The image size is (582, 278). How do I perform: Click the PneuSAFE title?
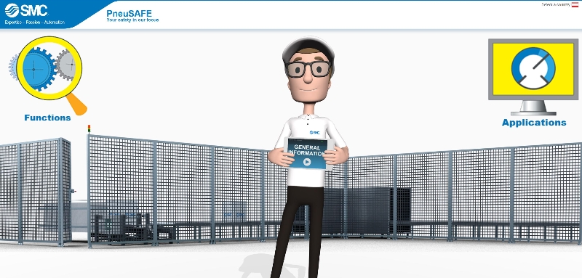pyautogui.click(x=129, y=14)
